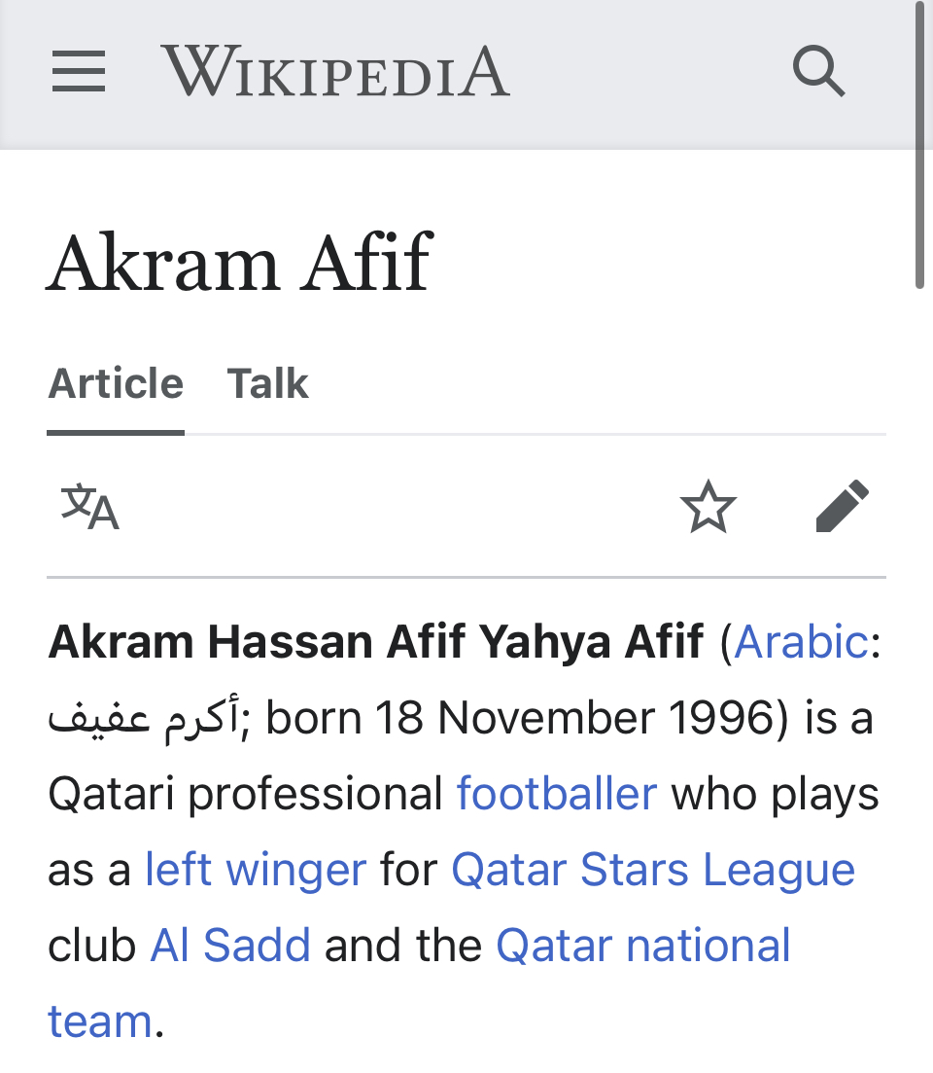Open the footballer link
The image size is (933, 1073).
pyautogui.click(x=556, y=794)
